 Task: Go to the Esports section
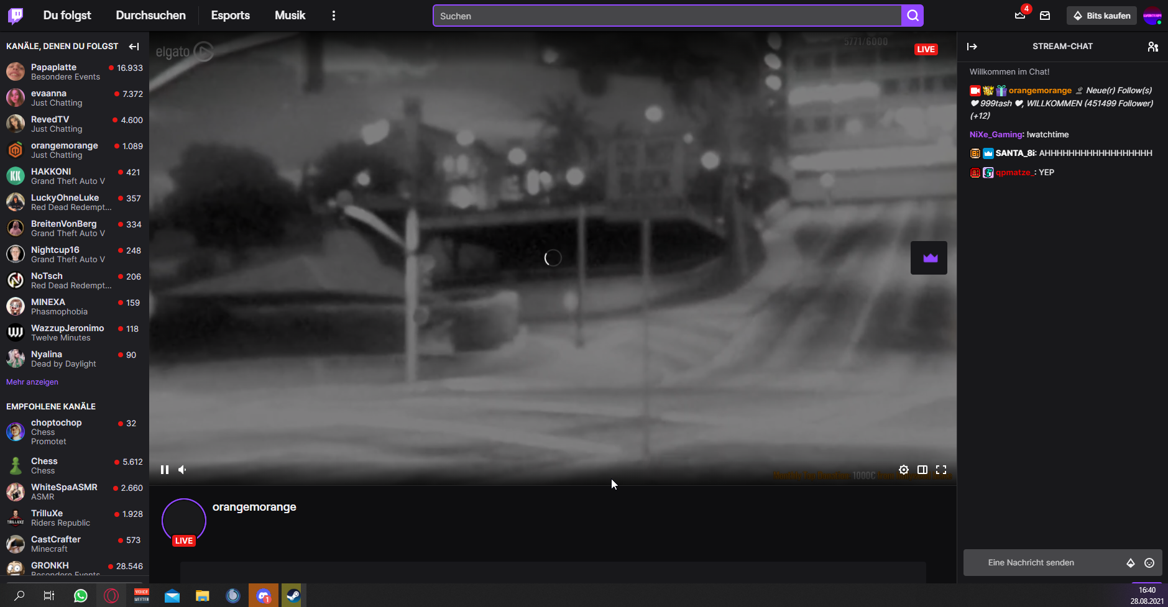point(230,16)
